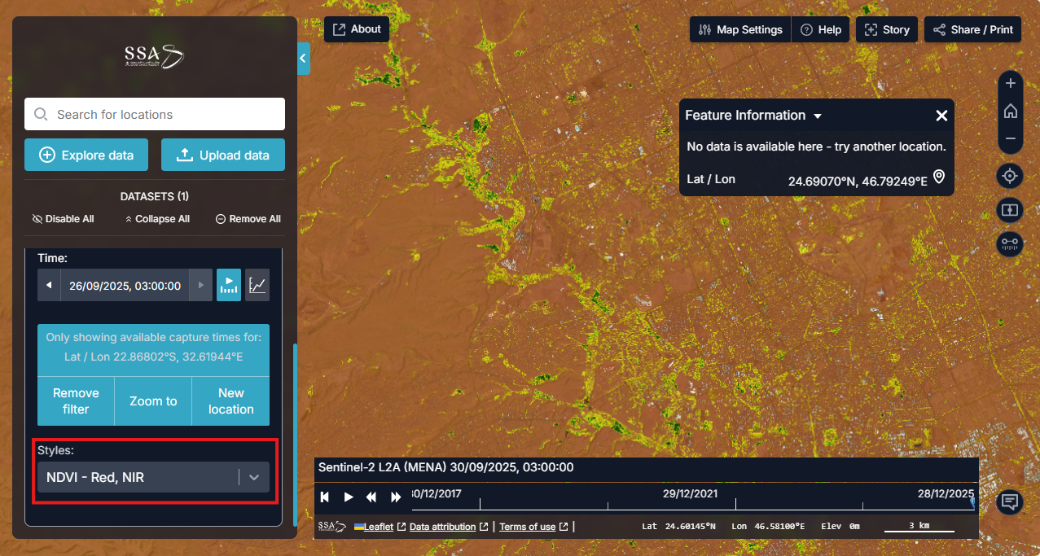Zoom in on the map
This screenshot has width=1040, height=556.
click(x=1010, y=83)
